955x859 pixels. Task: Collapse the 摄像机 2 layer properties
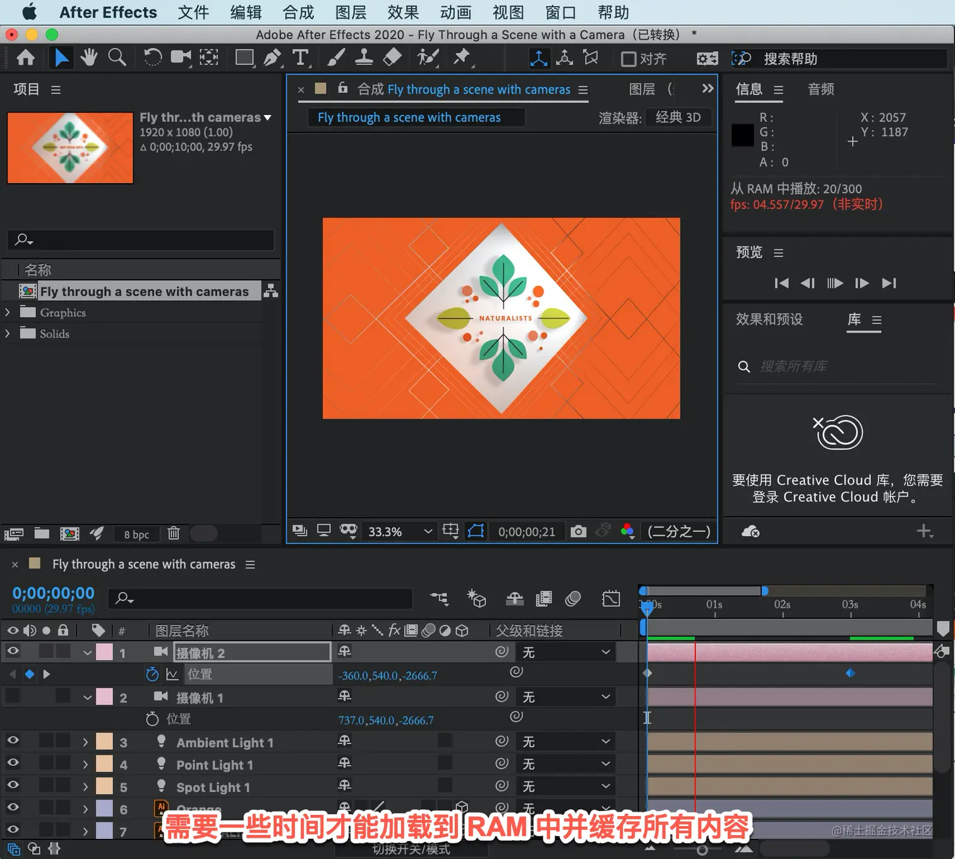point(88,652)
